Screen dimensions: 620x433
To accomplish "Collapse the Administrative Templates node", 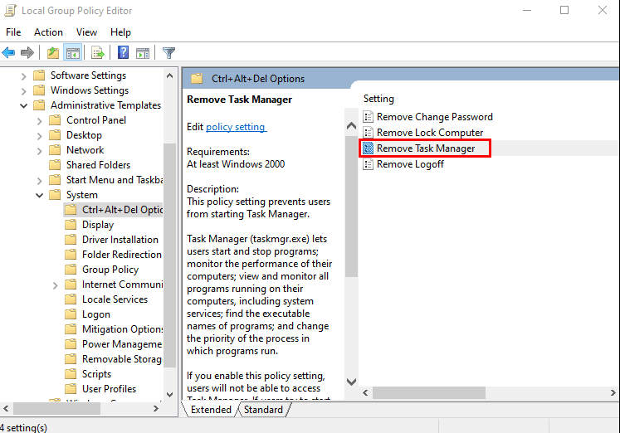I will click(24, 105).
